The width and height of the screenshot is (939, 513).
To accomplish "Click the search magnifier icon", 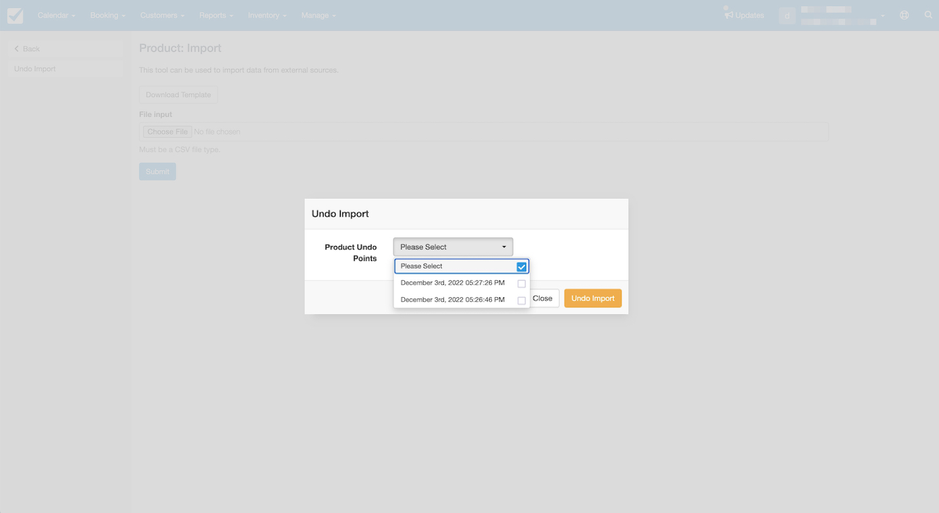I will pyautogui.click(x=928, y=15).
